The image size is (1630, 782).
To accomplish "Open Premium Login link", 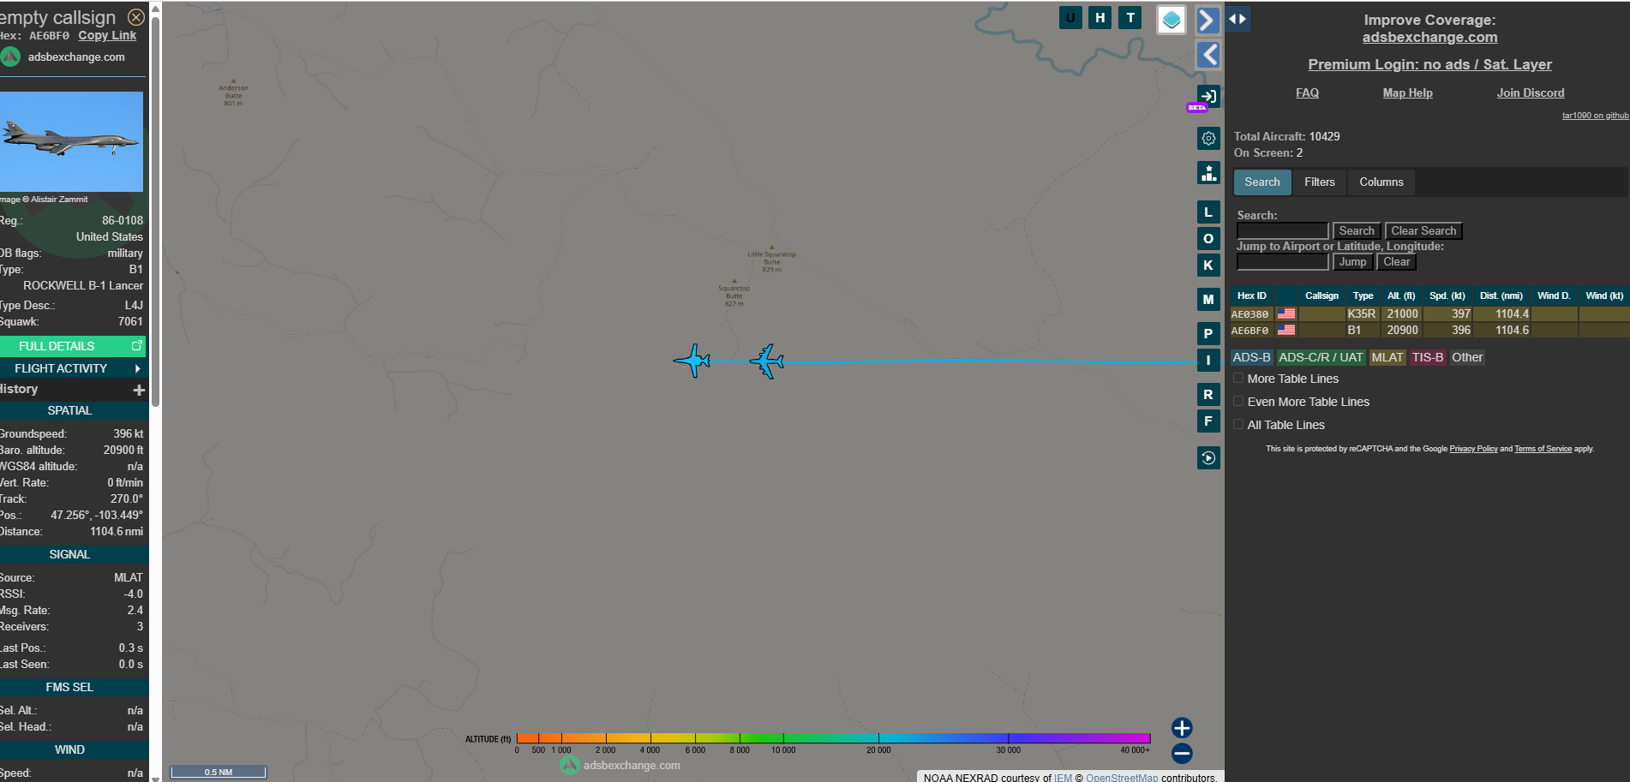I will point(1429,64).
